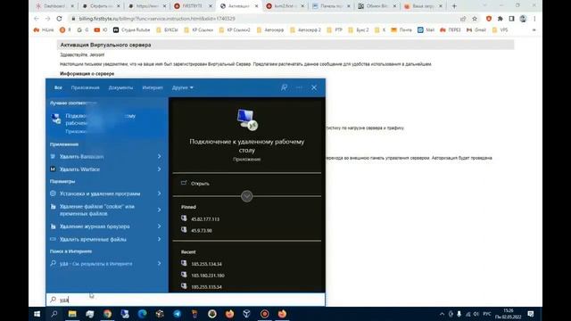571x321 pixels.
Task: Switch to the Dashboard browser tab
Action: coord(54,6)
